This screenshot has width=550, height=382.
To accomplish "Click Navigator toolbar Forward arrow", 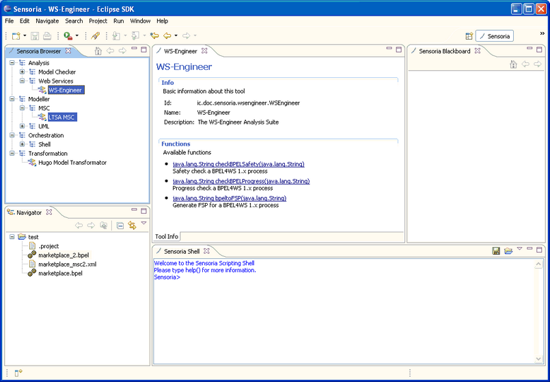I will (91, 226).
